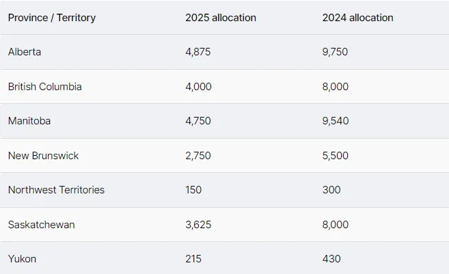Select the Saskatchewan row label
The height and width of the screenshot is (274, 449).
(x=42, y=225)
